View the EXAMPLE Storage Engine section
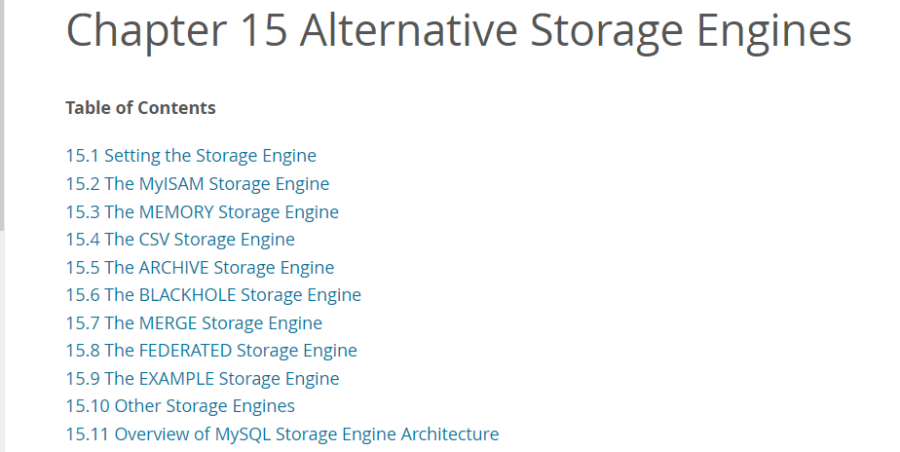Screen dimensions: 900x452 coord(203,379)
